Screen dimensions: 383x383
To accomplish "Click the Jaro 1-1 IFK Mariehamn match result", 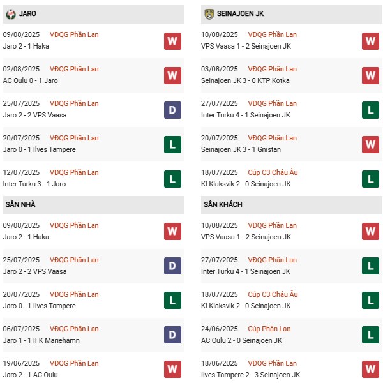I will [x=43, y=340].
